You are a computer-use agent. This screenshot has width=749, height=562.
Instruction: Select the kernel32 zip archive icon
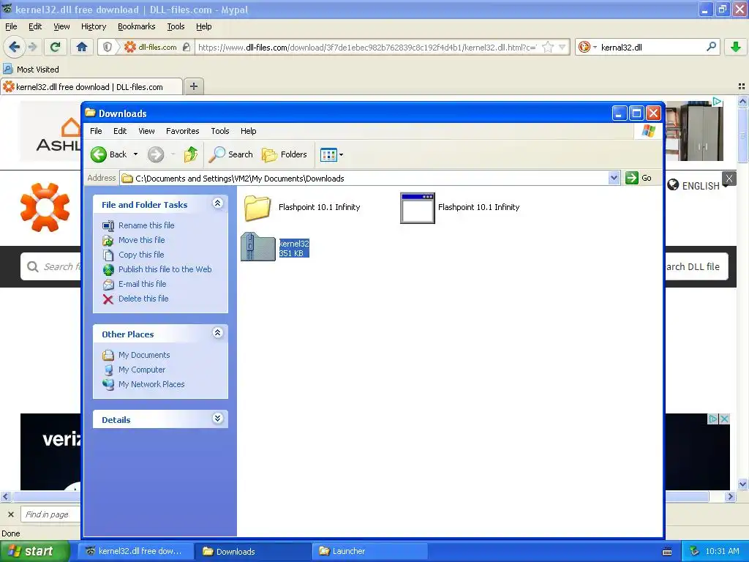tap(258, 247)
